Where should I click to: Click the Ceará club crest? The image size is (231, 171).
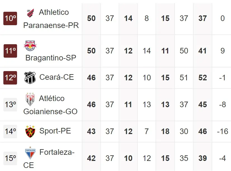click(x=30, y=78)
